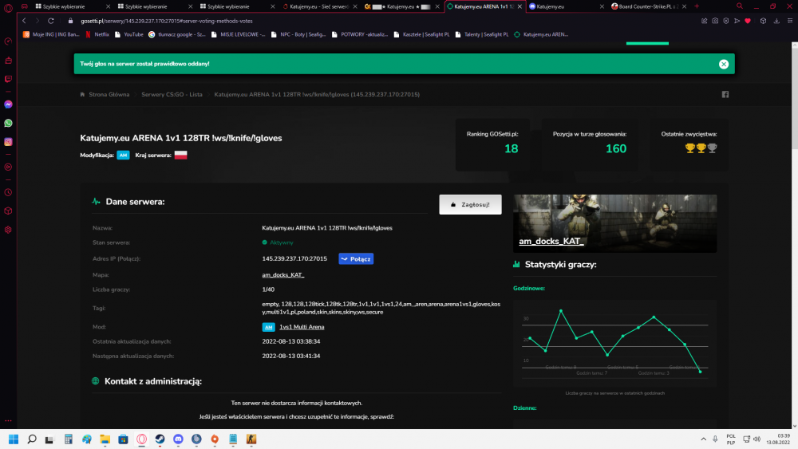Select server IP 145.239.237.170:27015 text

click(294, 259)
